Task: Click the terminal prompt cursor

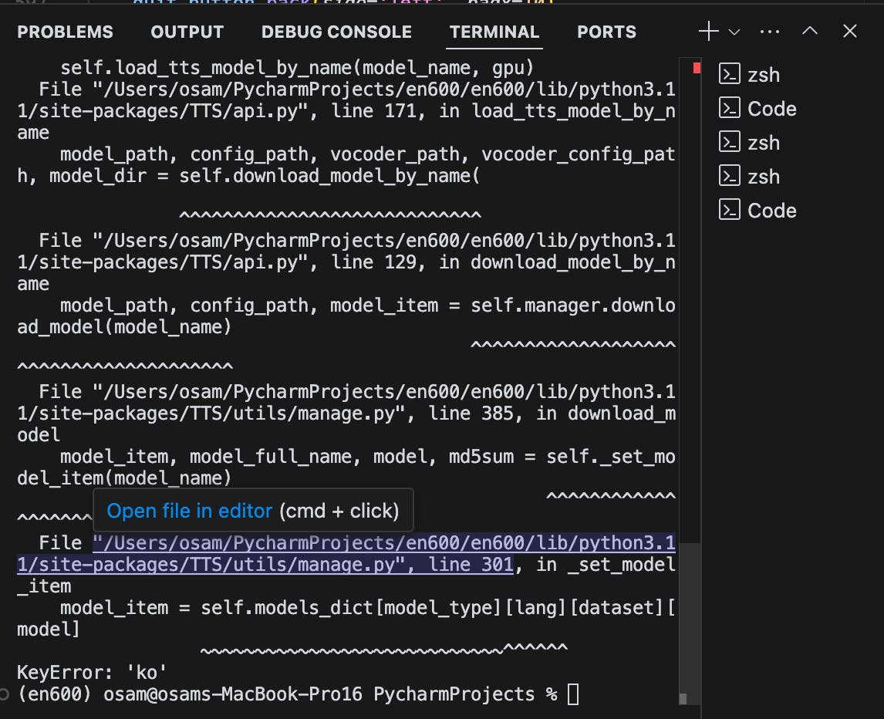Action: coord(573,694)
